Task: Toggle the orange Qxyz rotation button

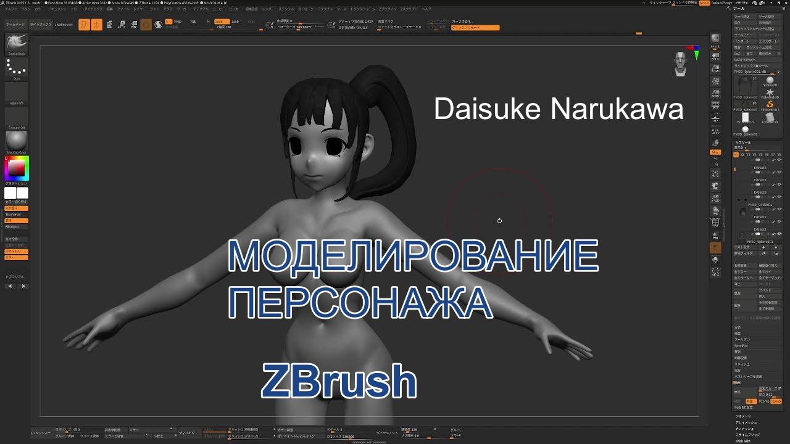Action: [x=715, y=152]
